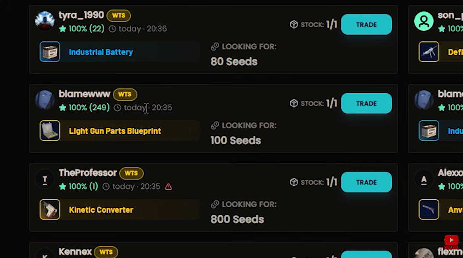Select the Industrial Battery item name
This screenshot has width=463, height=258.
point(101,52)
